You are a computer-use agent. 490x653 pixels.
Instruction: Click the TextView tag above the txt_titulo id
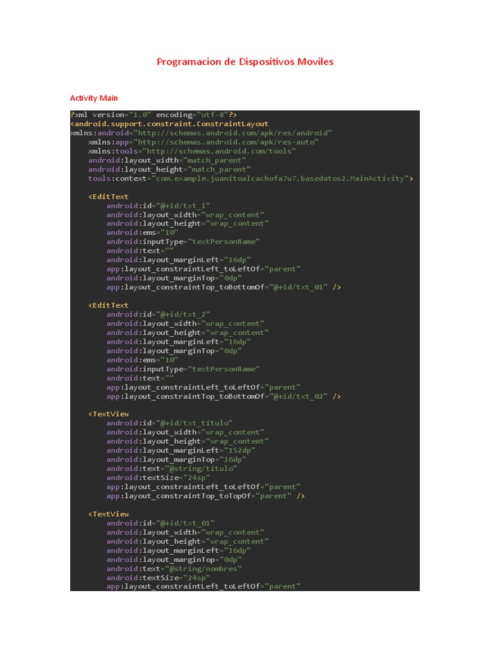[x=108, y=414]
